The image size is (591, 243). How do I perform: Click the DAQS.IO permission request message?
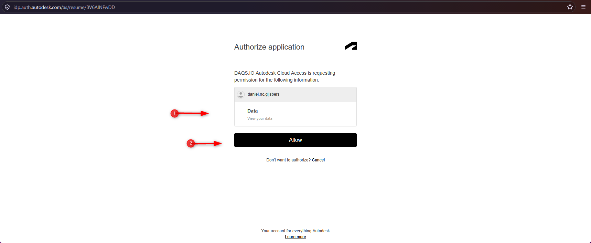point(285,76)
